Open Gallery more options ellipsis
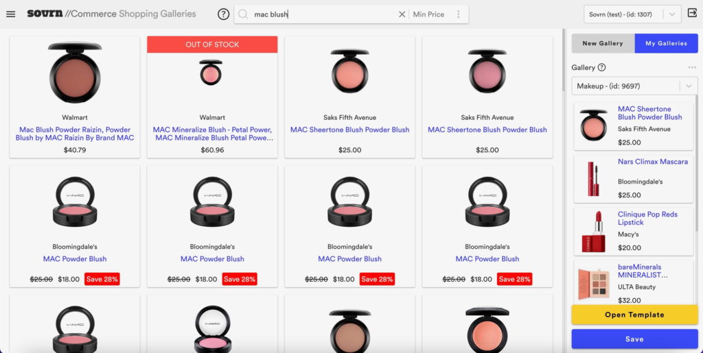703x353 pixels. (x=692, y=68)
